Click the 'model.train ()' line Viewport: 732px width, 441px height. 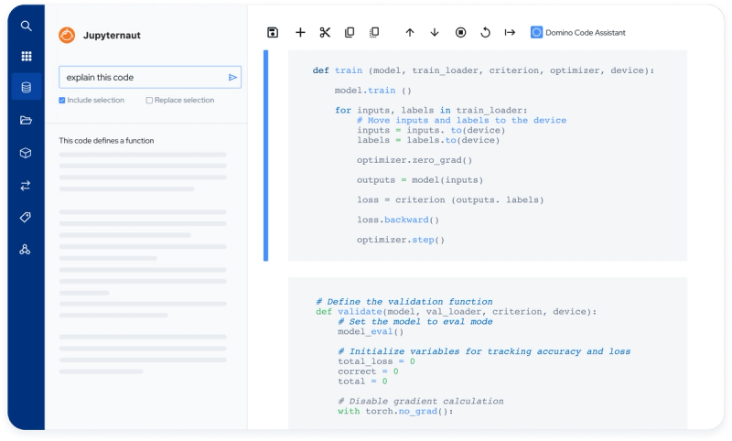372,91
